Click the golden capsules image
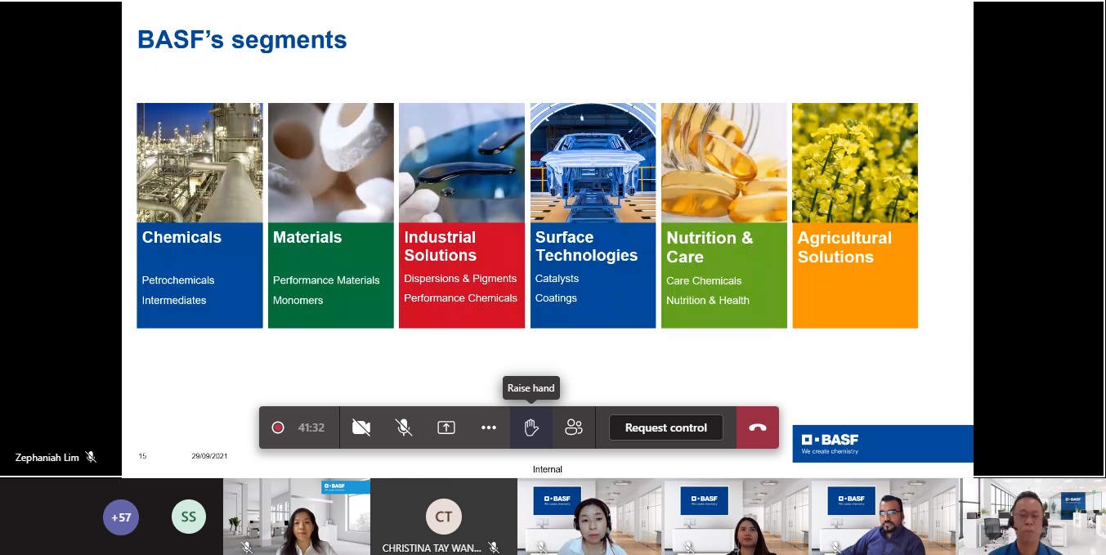Screen dimensions: 1106x555 pos(724,163)
